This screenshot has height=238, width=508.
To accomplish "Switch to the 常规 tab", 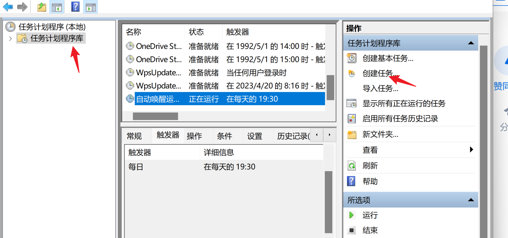I will coord(134,136).
